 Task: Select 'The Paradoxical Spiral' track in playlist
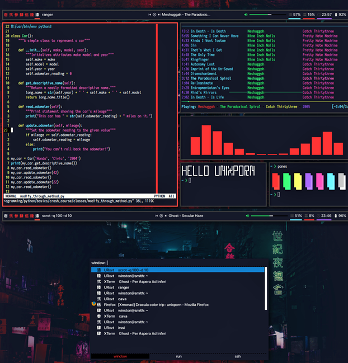(x=211, y=78)
